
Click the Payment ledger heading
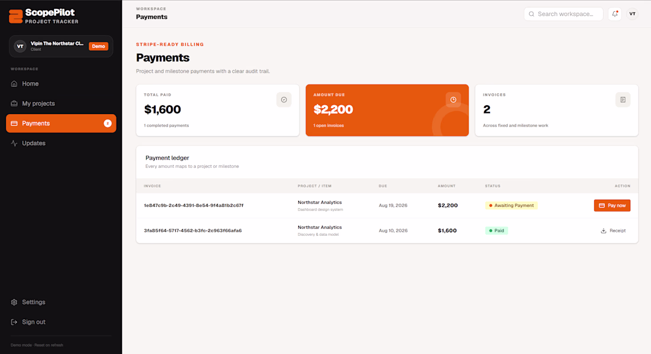[x=167, y=158]
